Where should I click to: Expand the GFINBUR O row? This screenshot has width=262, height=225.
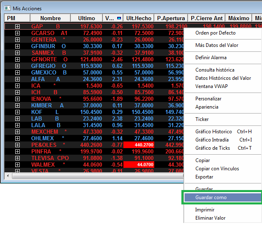17,46
